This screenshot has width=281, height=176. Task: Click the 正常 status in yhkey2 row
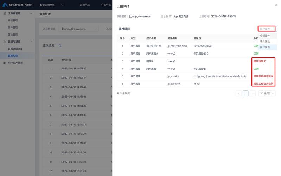[256, 54]
